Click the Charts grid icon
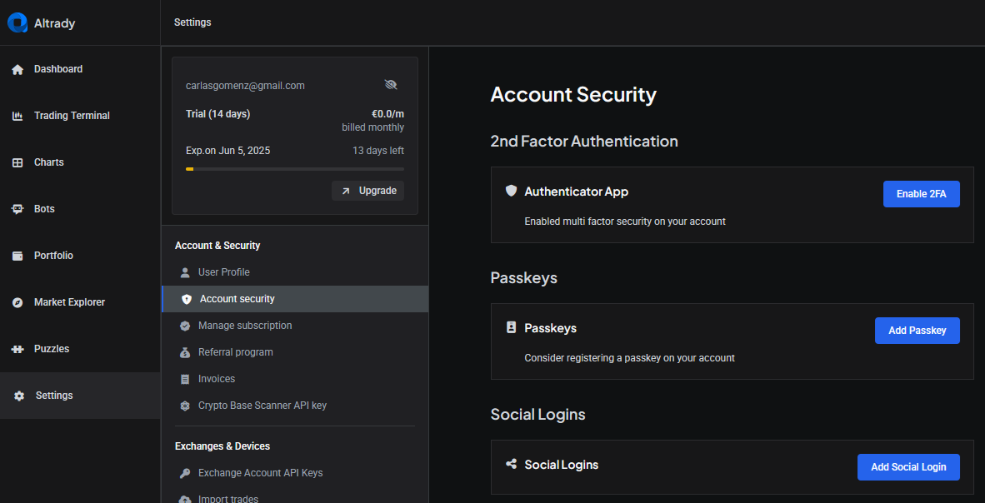Screen dimensions: 985x503 17,162
